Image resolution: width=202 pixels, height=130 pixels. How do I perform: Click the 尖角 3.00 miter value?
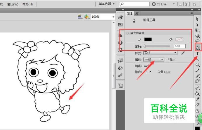pyautogui.click(x=168, y=72)
